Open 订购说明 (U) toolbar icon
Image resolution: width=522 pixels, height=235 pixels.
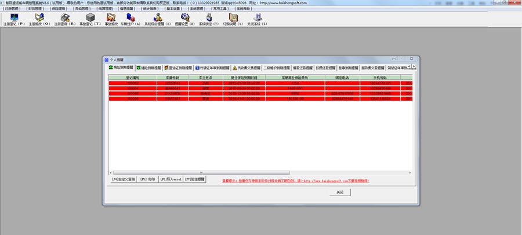pos(233,19)
